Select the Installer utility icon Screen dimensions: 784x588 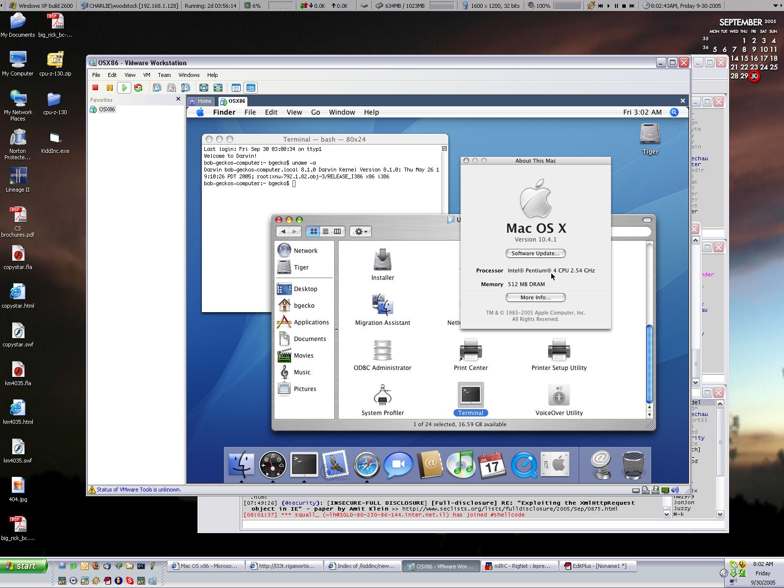(383, 265)
